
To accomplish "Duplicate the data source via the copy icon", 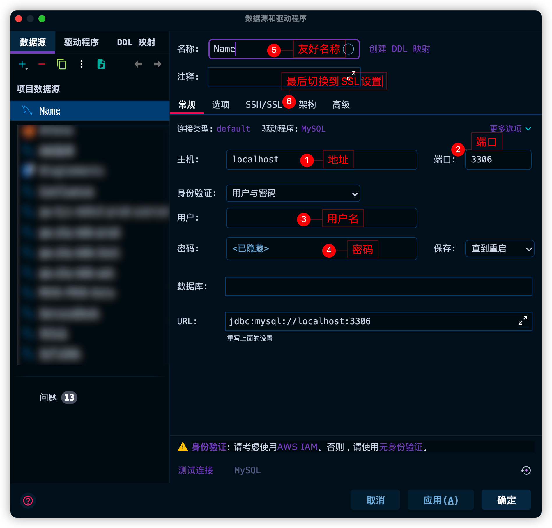I will (61, 64).
